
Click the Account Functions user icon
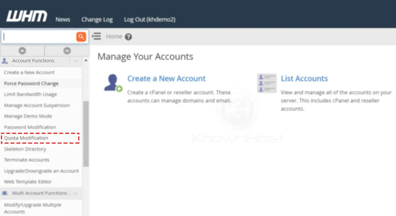coord(5,61)
